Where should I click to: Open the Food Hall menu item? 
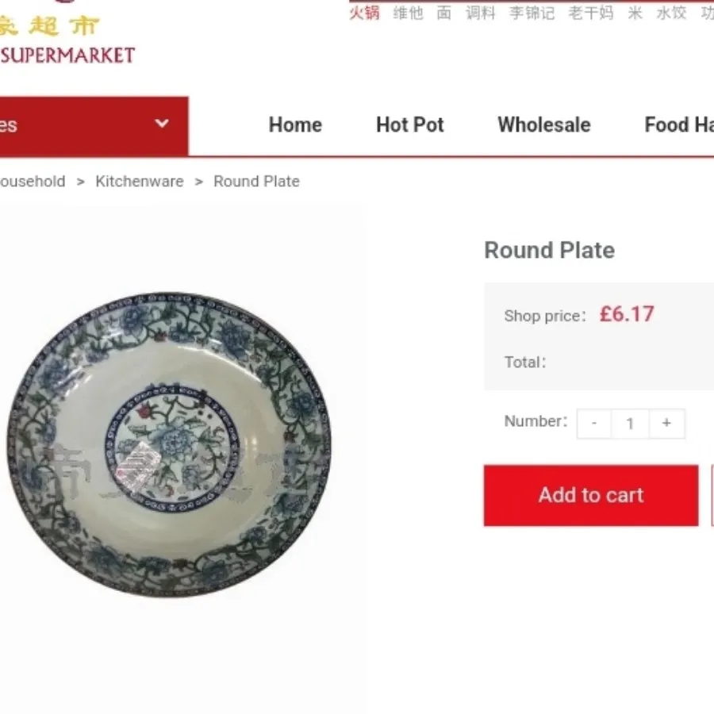pyautogui.click(x=679, y=125)
